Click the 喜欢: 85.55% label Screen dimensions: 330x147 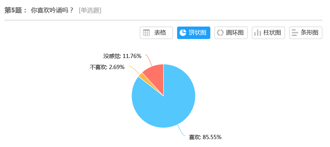[x=205, y=137]
